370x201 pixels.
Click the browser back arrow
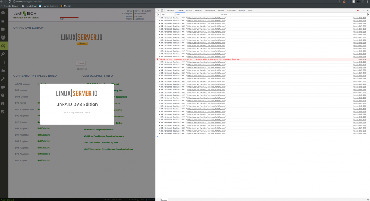click(x=1, y=1)
